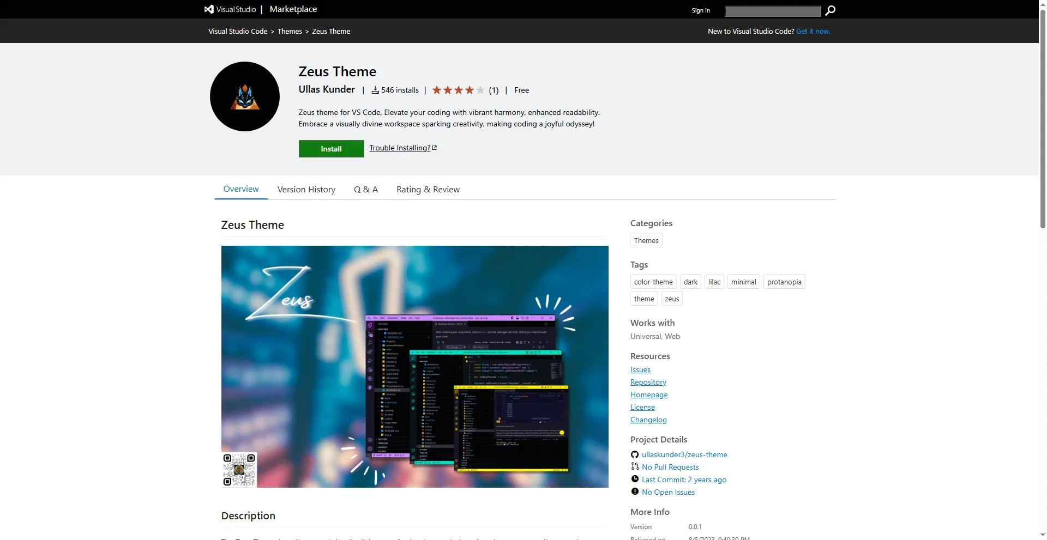Click the Visual Studio logo icon
Screen dimensions: 1047x540
point(209,9)
